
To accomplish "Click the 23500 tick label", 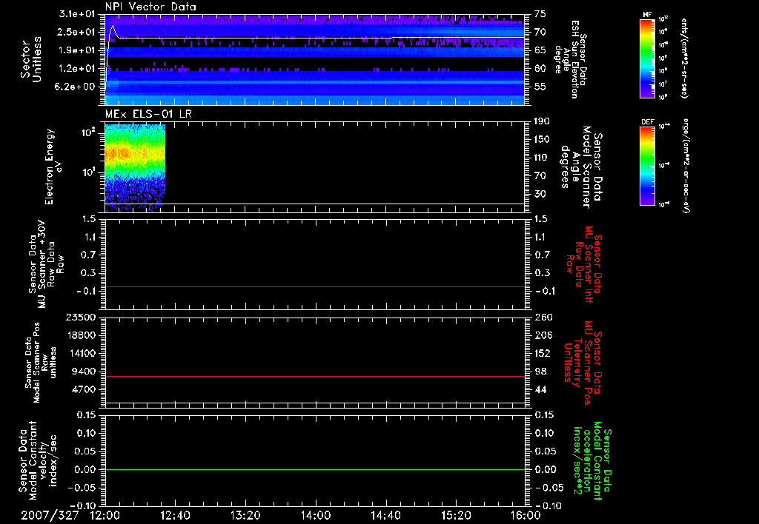I will pyautogui.click(x=82, y=318).
